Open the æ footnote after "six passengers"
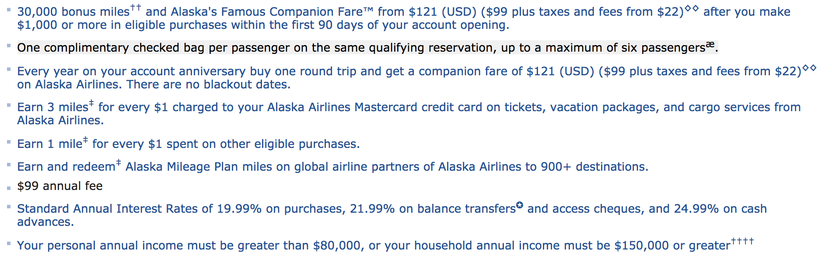Screen dimensions: 832x260 [710, 44]
